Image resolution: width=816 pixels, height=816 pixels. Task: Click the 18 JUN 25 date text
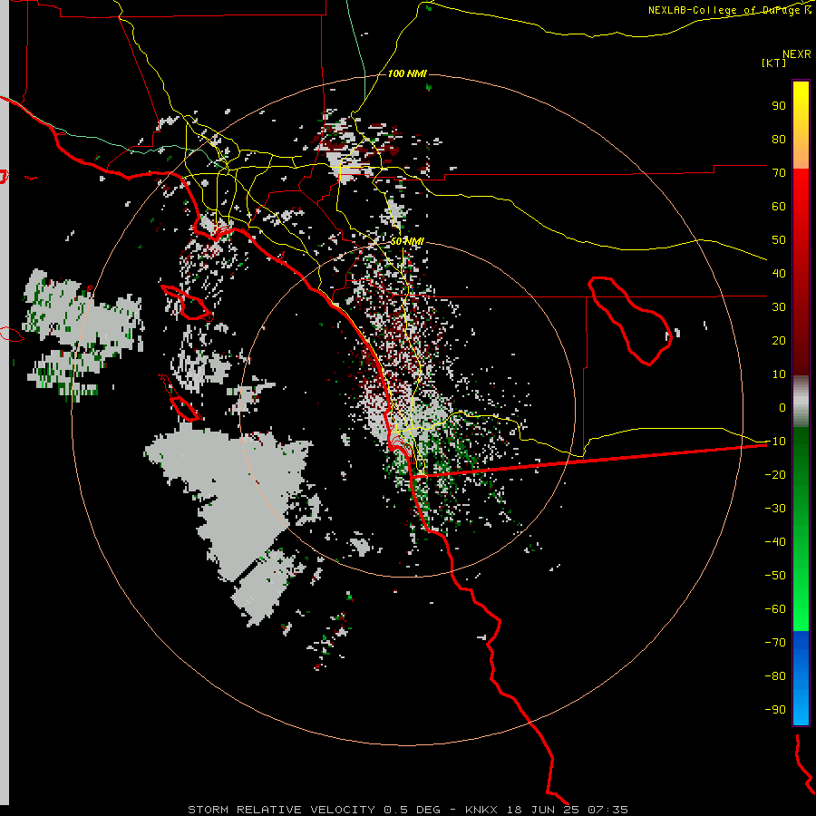click(543, 810)
